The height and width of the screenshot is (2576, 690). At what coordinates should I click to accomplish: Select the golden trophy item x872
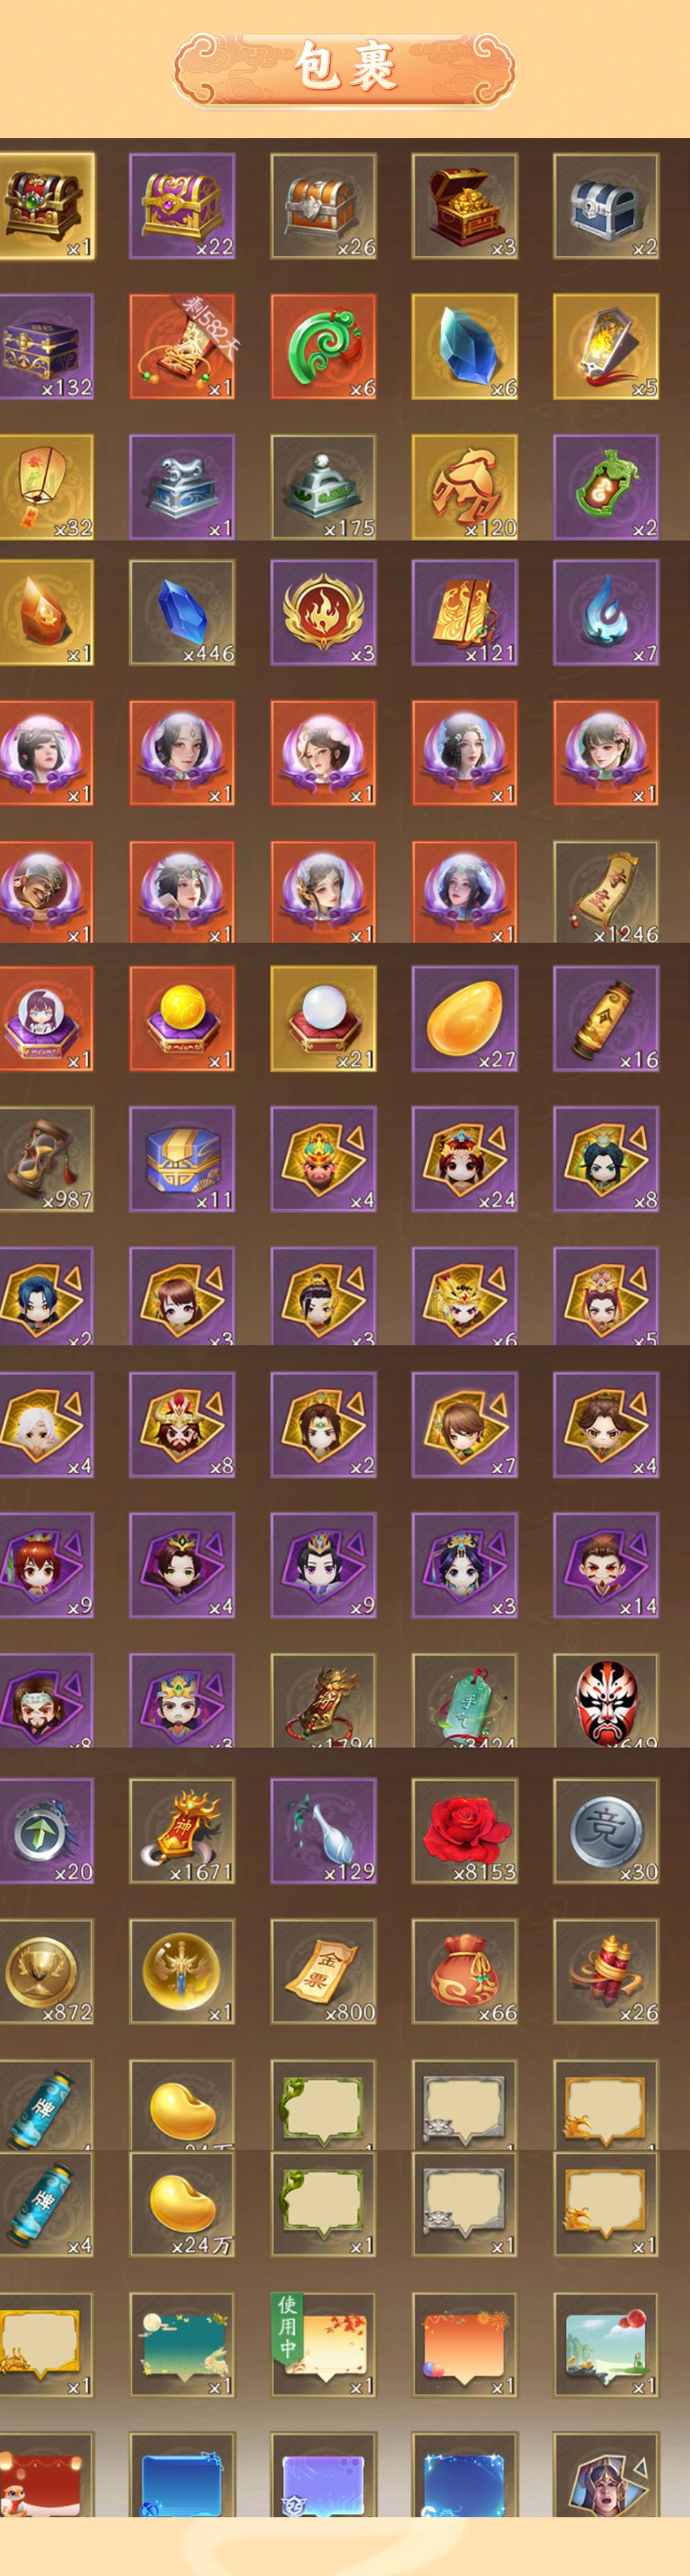tap(46, 1971)
